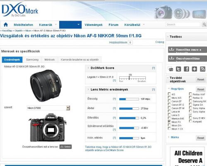Click into the Search input field
The image size is (207, 166).
click(x=183, y=24)
